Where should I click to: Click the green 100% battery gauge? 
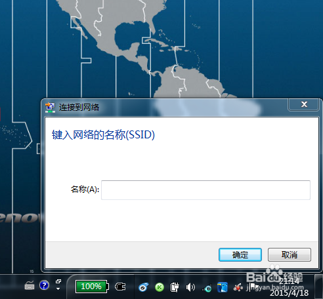92,287
